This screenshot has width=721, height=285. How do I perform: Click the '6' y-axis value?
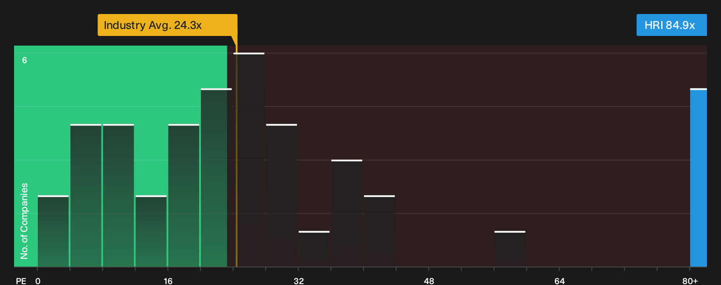pos(25,61)
